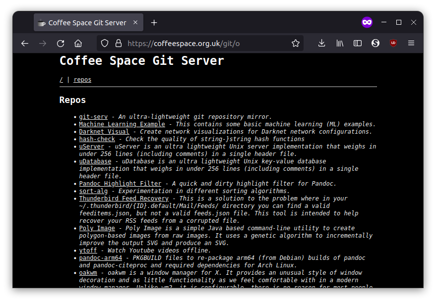Open Machine Learning Example repository
436x302 pixels.
click(x=122, y=124)
